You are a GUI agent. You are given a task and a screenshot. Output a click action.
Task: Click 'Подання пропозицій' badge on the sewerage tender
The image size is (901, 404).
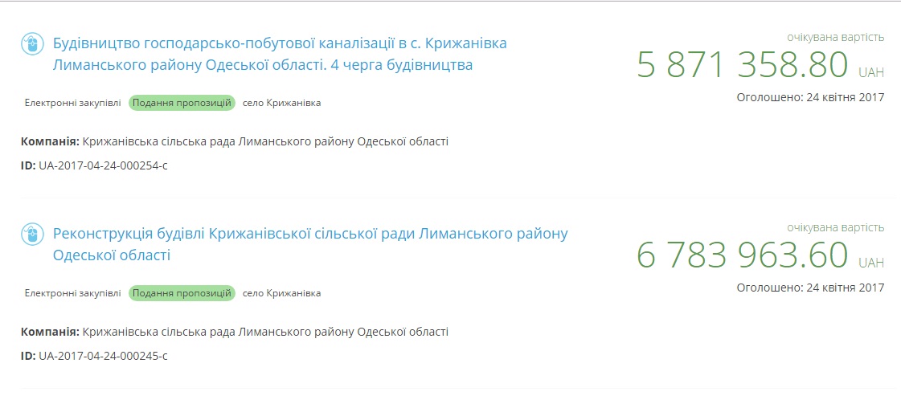(x=182, y=103)
